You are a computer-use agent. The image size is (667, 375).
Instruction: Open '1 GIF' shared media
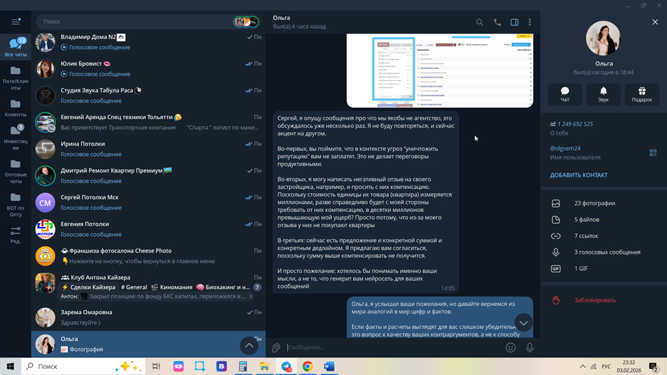click(603, 268)
